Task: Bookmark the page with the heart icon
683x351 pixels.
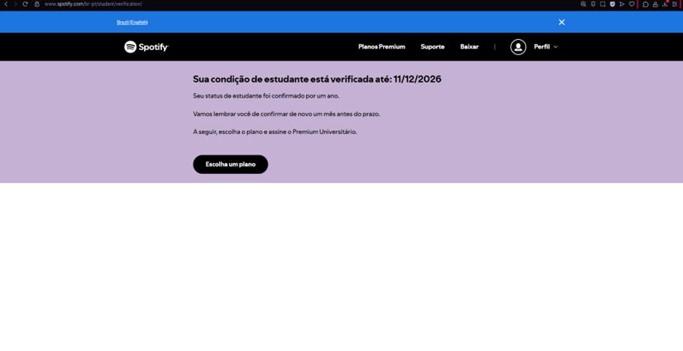Action: coord(631,4)
